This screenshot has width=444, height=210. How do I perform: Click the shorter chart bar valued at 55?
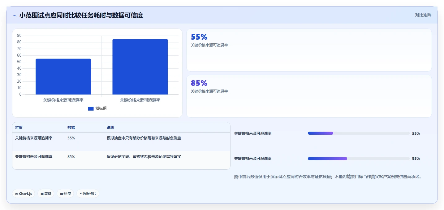pyautogui.click(x=63, y=77)
